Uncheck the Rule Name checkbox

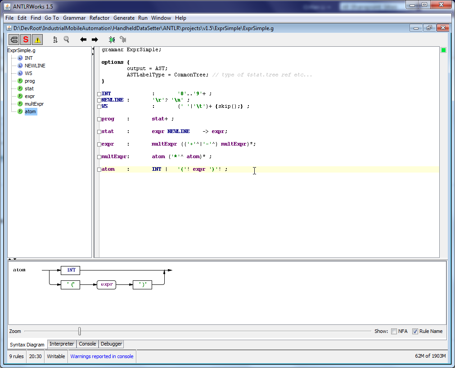pos(415,331)
